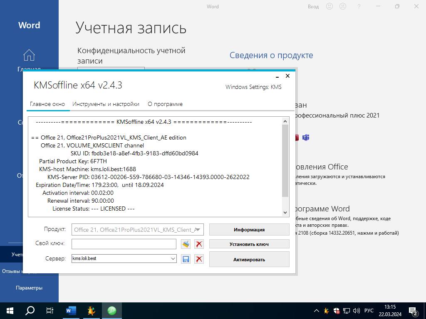
Task: Switch to Инструменты и настройки tab
Action: pos(106,104)
